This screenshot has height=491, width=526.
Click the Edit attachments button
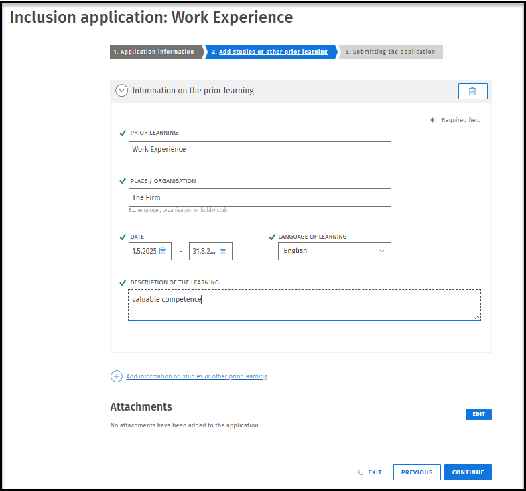coord(478,415)
